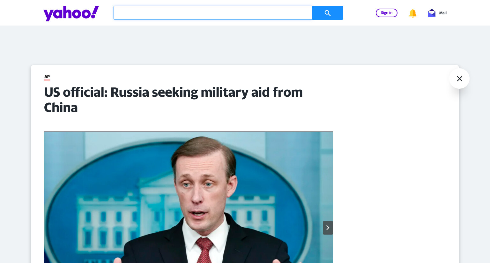Click the magnifier search button

coord(328,13)
